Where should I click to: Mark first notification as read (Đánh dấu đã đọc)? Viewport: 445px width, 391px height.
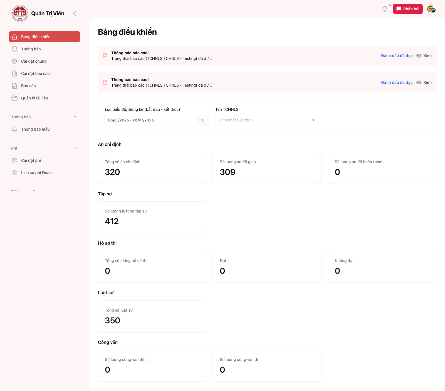(397, 56)
